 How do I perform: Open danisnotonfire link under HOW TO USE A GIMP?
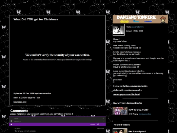click(x=145, y=114)
